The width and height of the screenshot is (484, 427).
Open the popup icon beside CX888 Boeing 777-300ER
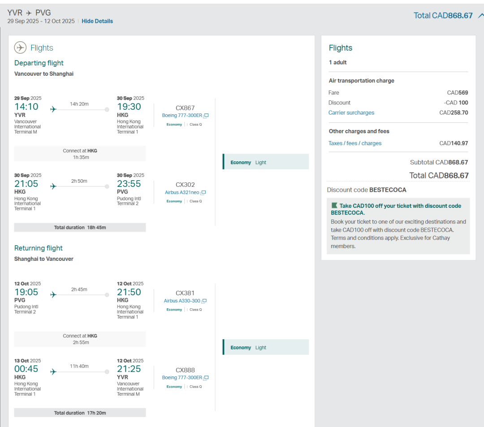(x=206, y=378)
